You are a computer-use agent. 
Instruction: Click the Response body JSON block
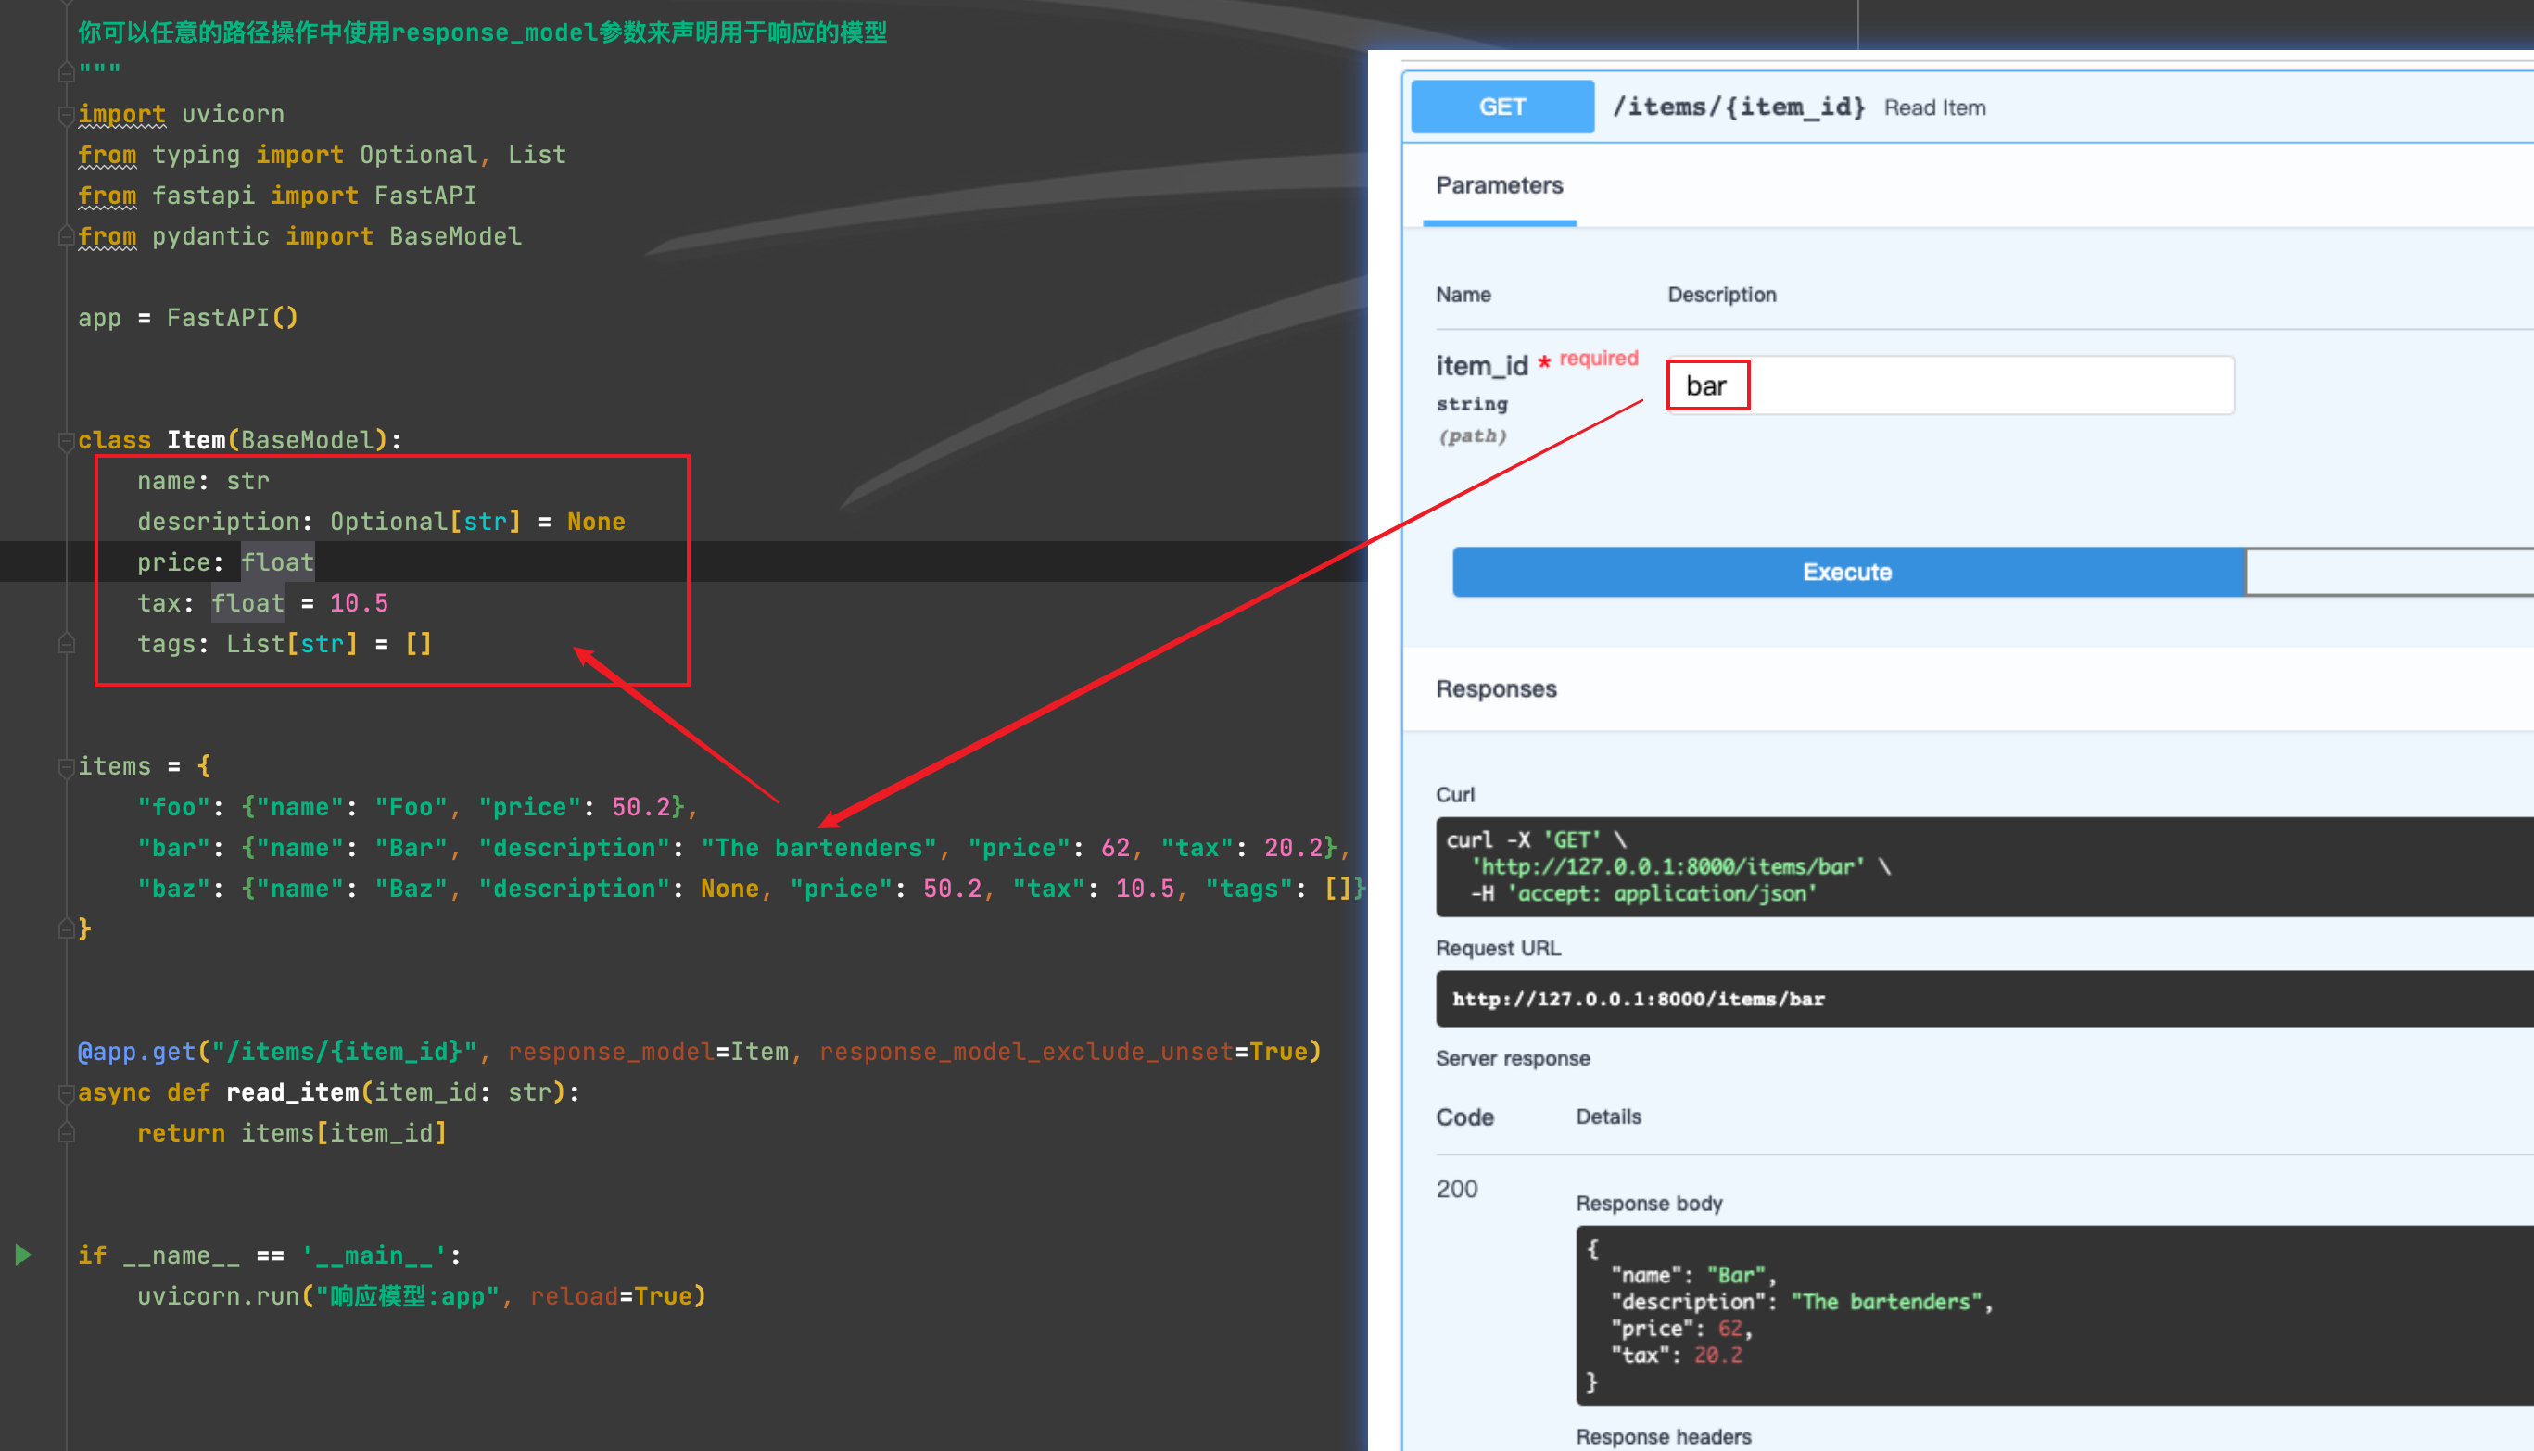[2054, 1316]
